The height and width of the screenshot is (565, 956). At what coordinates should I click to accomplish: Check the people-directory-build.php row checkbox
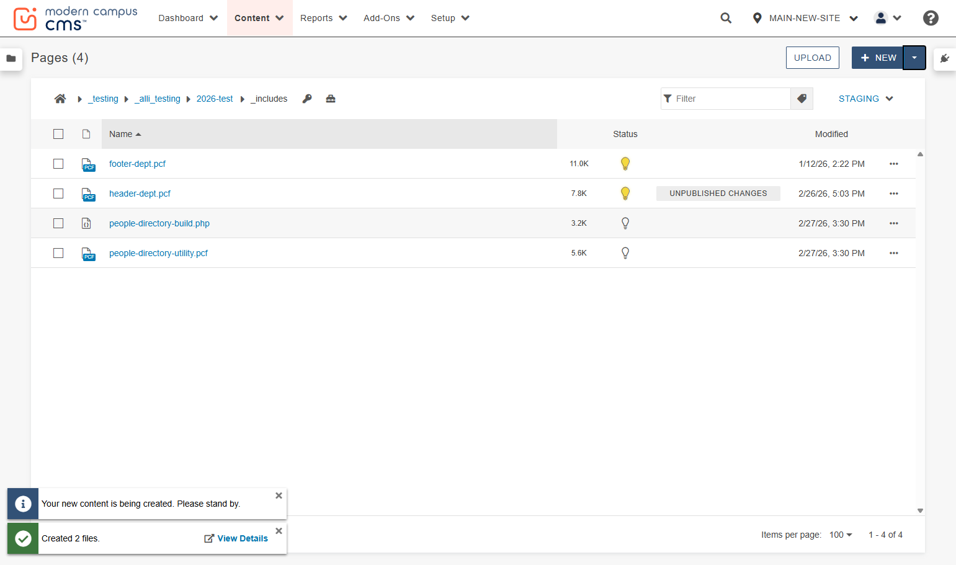pos(58,223)
